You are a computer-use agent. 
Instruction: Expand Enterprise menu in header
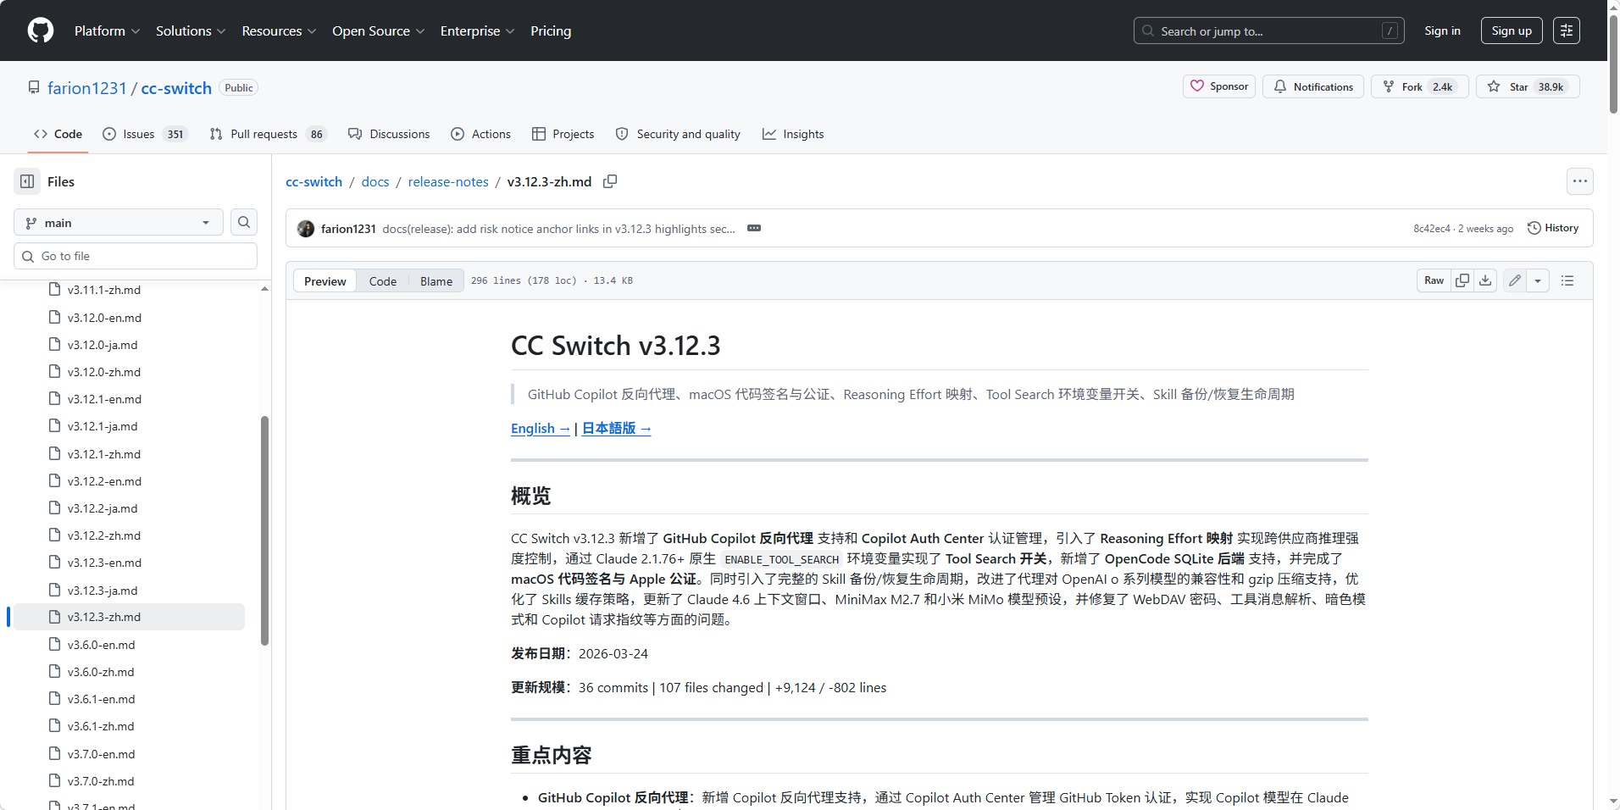[477, 31]
